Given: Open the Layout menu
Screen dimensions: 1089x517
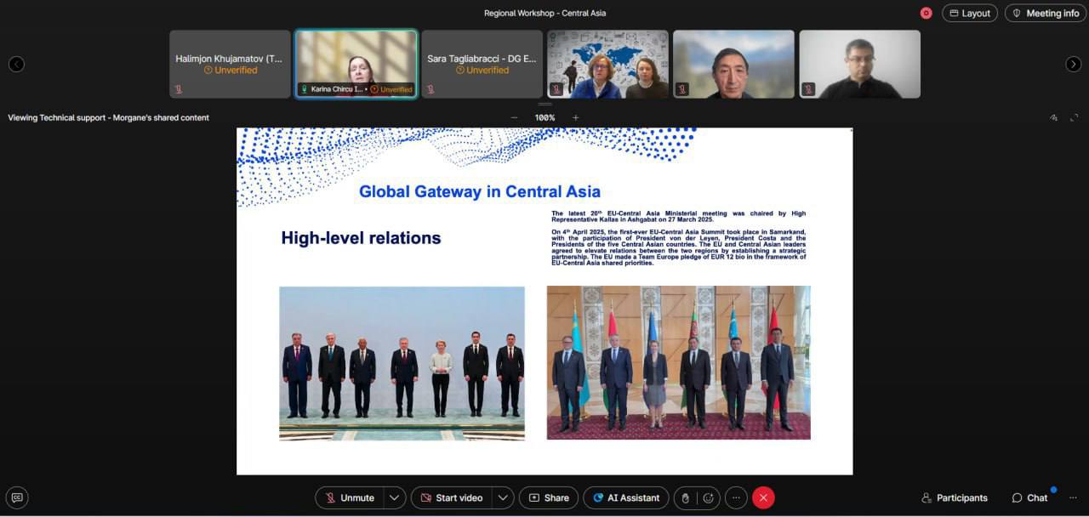Looking at the screenshot, I should (x=969, y=13).
